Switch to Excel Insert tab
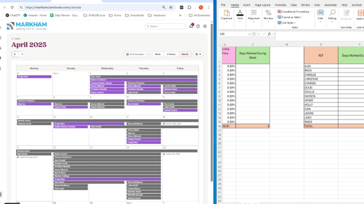The height and width of the screenshot is (204, 364). tap(246, 5)
